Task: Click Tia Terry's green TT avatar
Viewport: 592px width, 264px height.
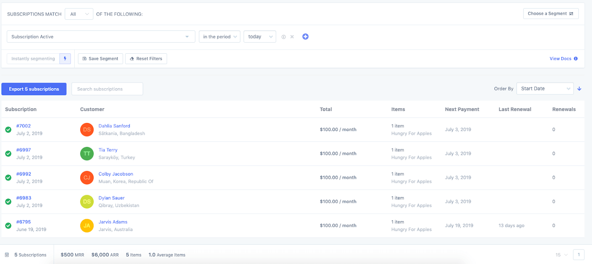Action: coord(87,154)
